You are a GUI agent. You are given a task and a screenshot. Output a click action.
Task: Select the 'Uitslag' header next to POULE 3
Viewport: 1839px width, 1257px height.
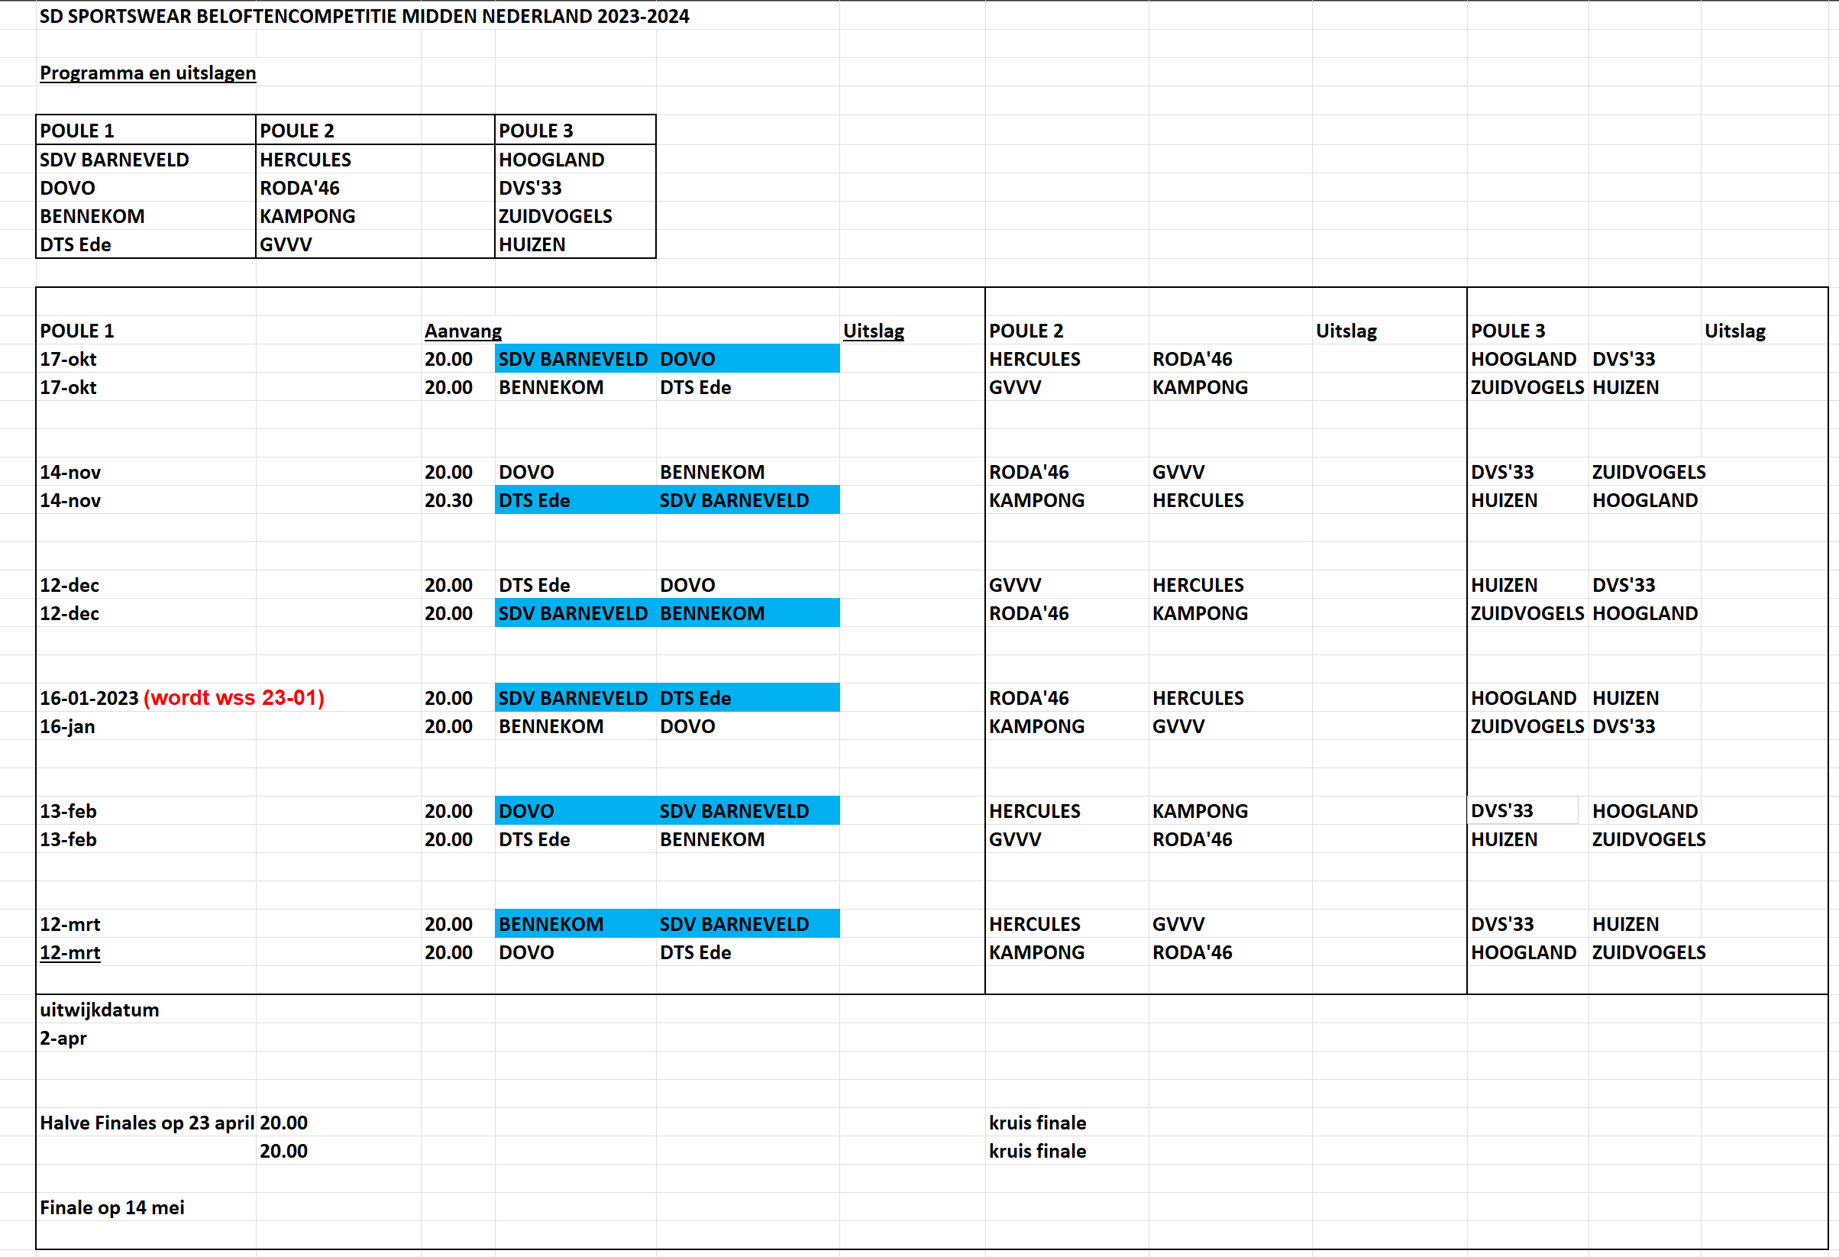[1734, 331]
